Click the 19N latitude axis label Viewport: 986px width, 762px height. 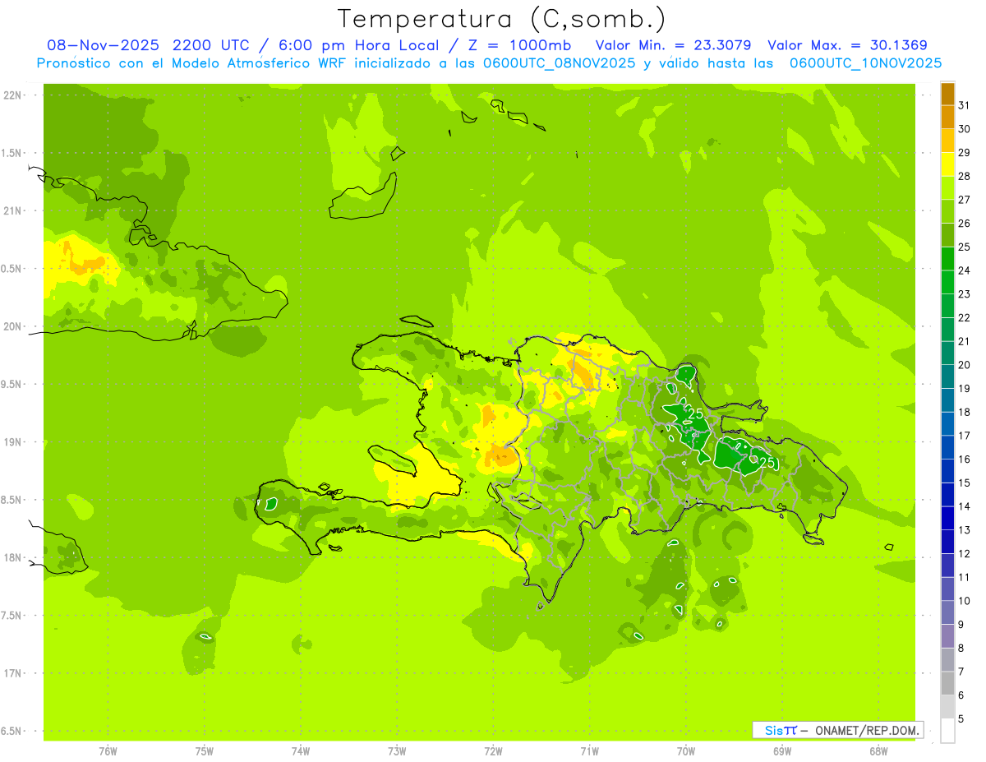[x=13, y=442]
